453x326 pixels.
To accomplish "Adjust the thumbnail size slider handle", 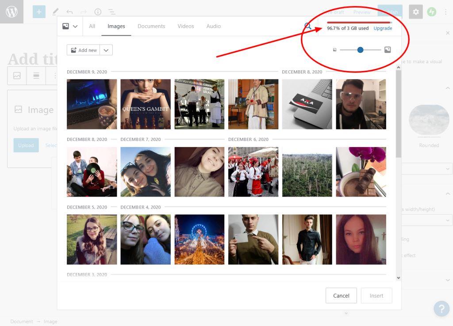I will pos(360,50).
